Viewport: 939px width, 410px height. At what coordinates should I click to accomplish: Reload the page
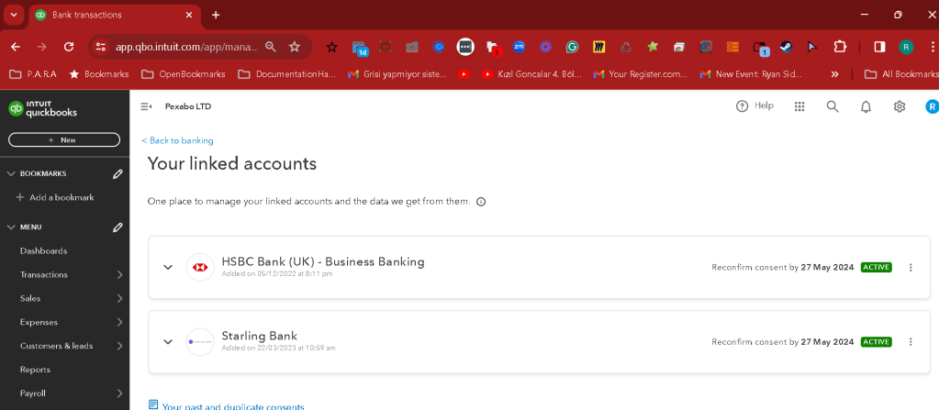(x=69, y=47)
